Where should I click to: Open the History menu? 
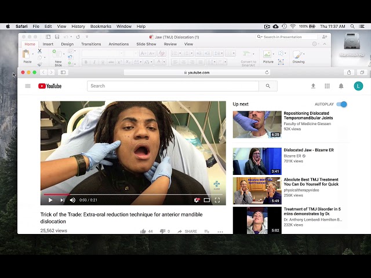click(78, 27)
